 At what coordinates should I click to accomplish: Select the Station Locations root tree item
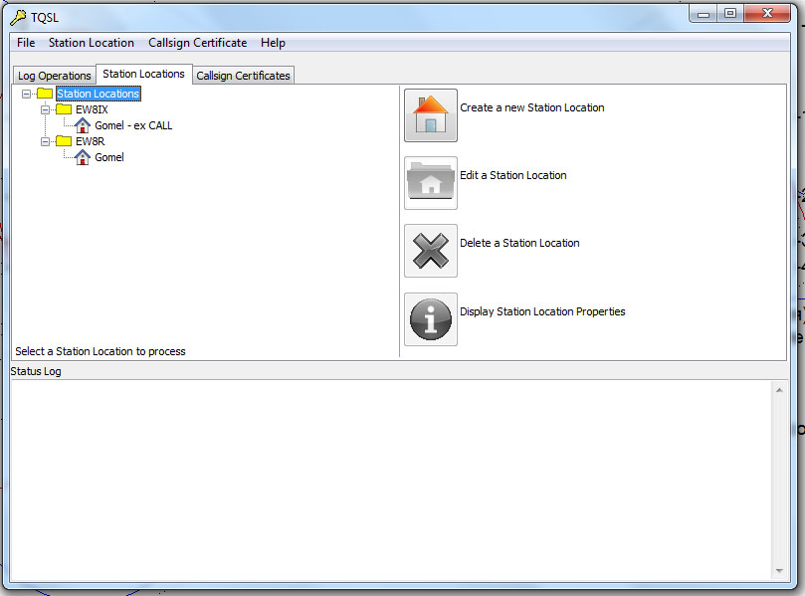[x=98, y=94]
